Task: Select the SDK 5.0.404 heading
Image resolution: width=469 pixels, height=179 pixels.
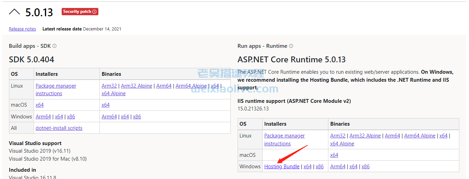Action: [32, 60]
